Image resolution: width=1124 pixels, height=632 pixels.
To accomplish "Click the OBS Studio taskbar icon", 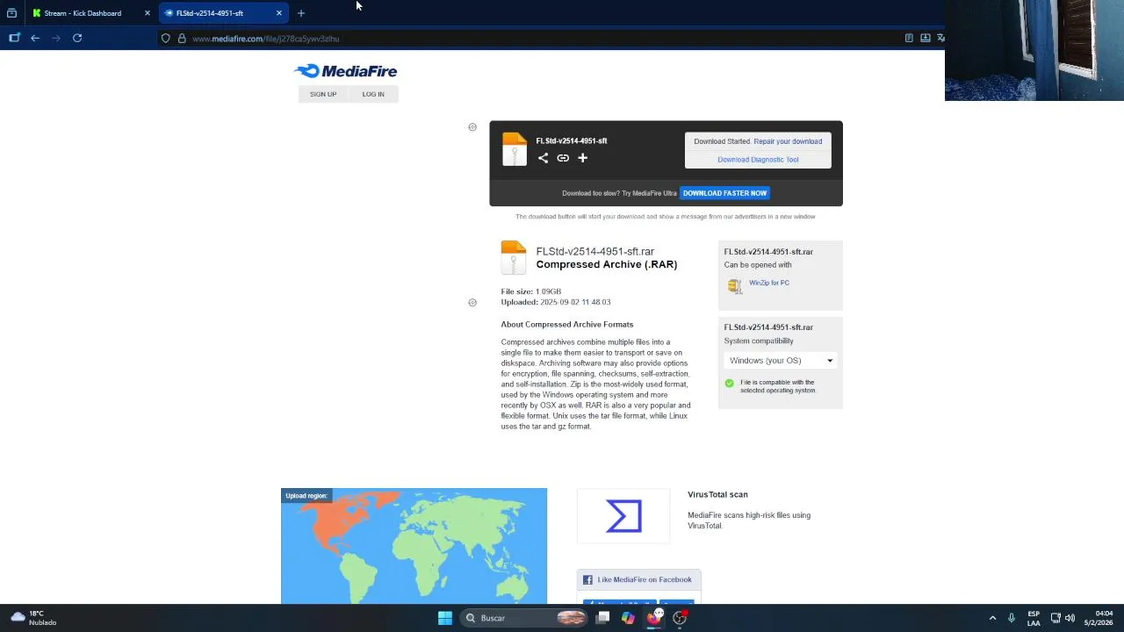I will coord(680,618).
